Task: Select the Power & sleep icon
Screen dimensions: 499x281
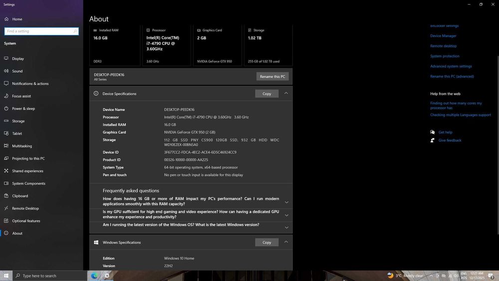Action: [6, 108]
